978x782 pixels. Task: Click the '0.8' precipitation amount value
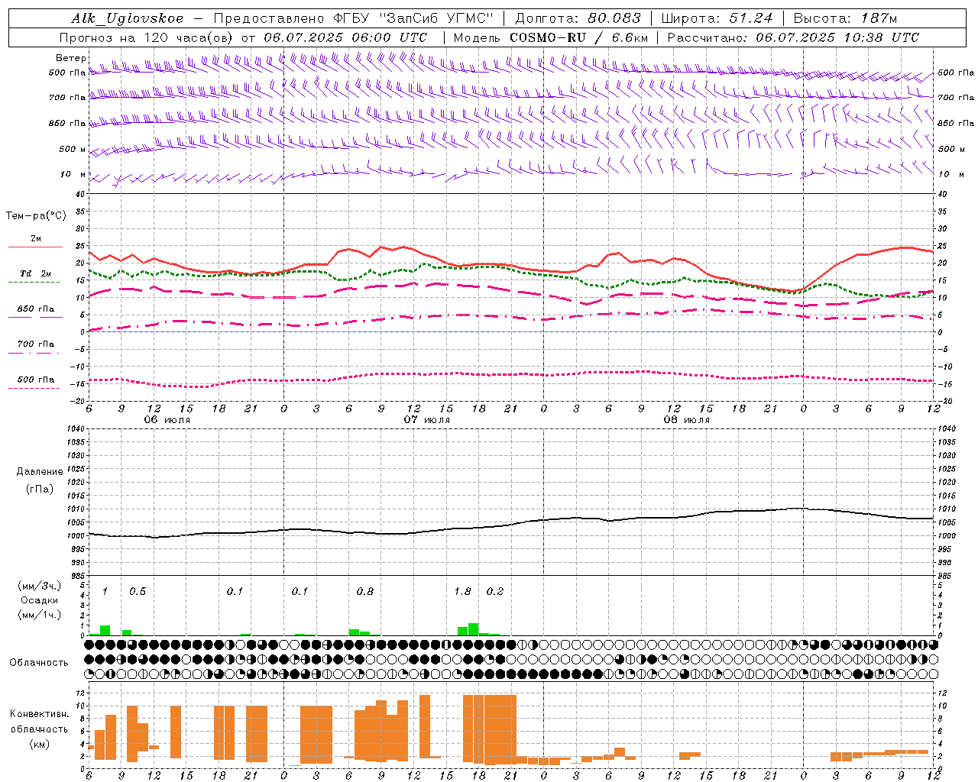click(365, 592)
